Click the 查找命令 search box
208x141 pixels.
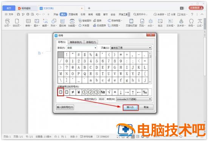pos(140,14)
